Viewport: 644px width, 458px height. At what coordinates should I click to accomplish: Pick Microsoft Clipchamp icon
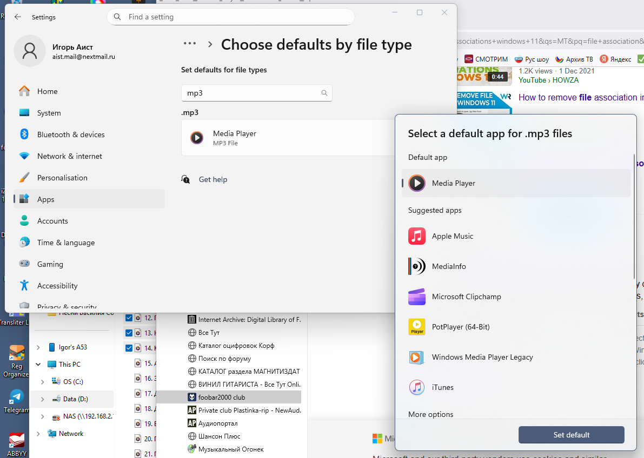(x=417, y=297)
